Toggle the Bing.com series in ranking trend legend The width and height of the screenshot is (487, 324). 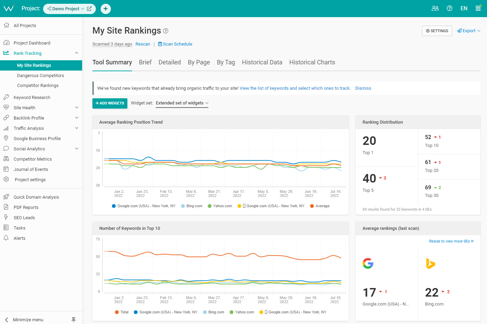click(x=192, y=206)
